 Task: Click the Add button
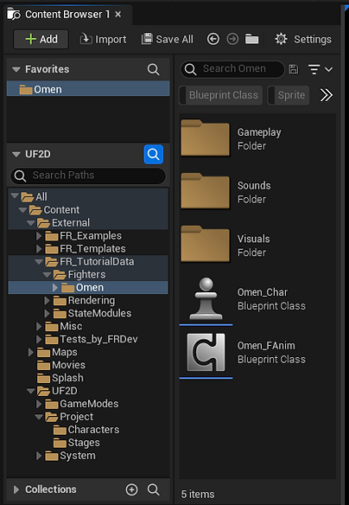(x=41, y=39)
